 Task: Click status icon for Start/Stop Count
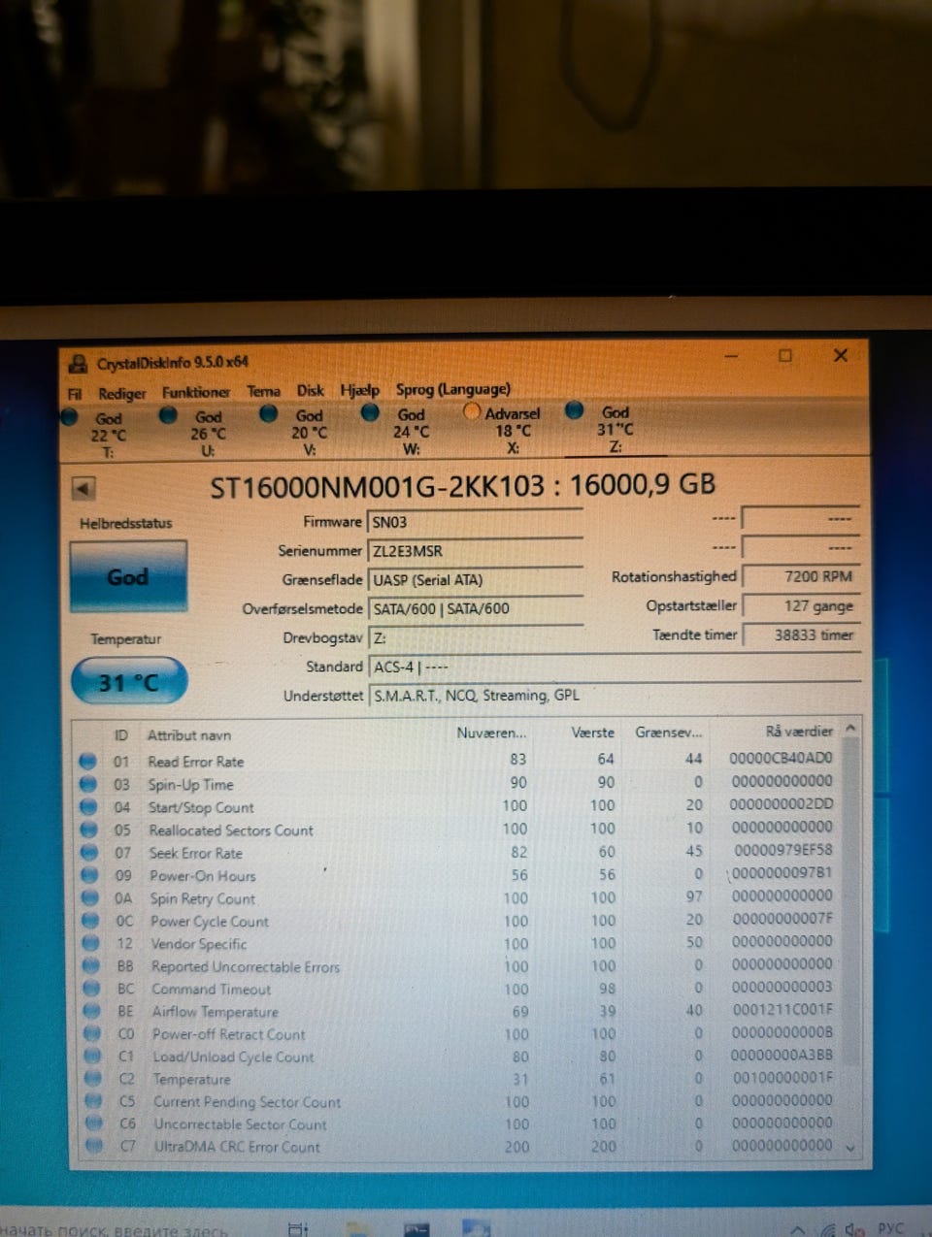click(x=88, y=806)
